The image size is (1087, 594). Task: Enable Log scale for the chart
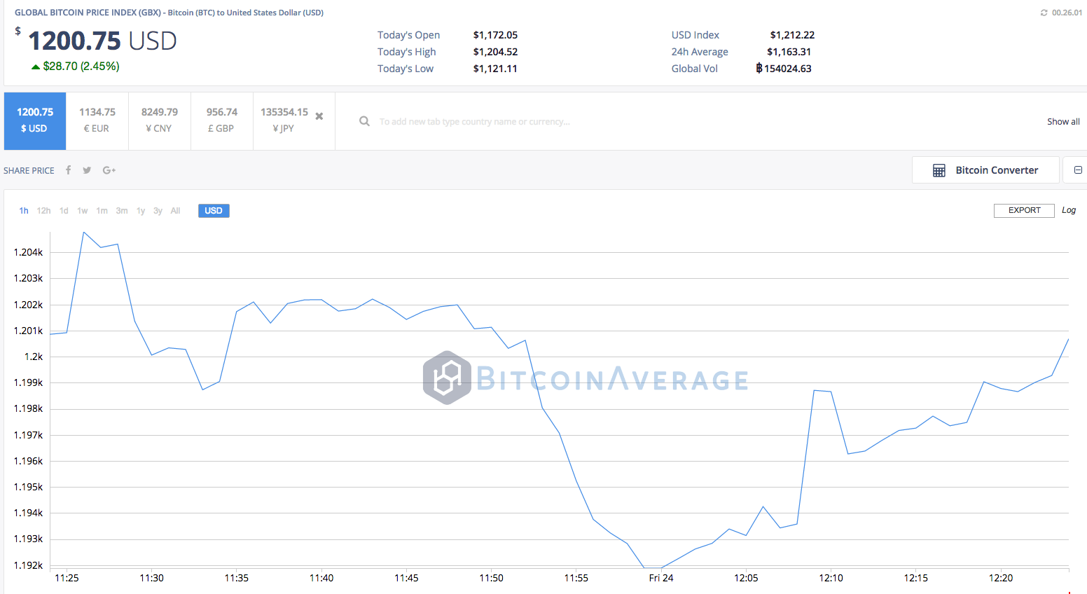pos(1068,210)
